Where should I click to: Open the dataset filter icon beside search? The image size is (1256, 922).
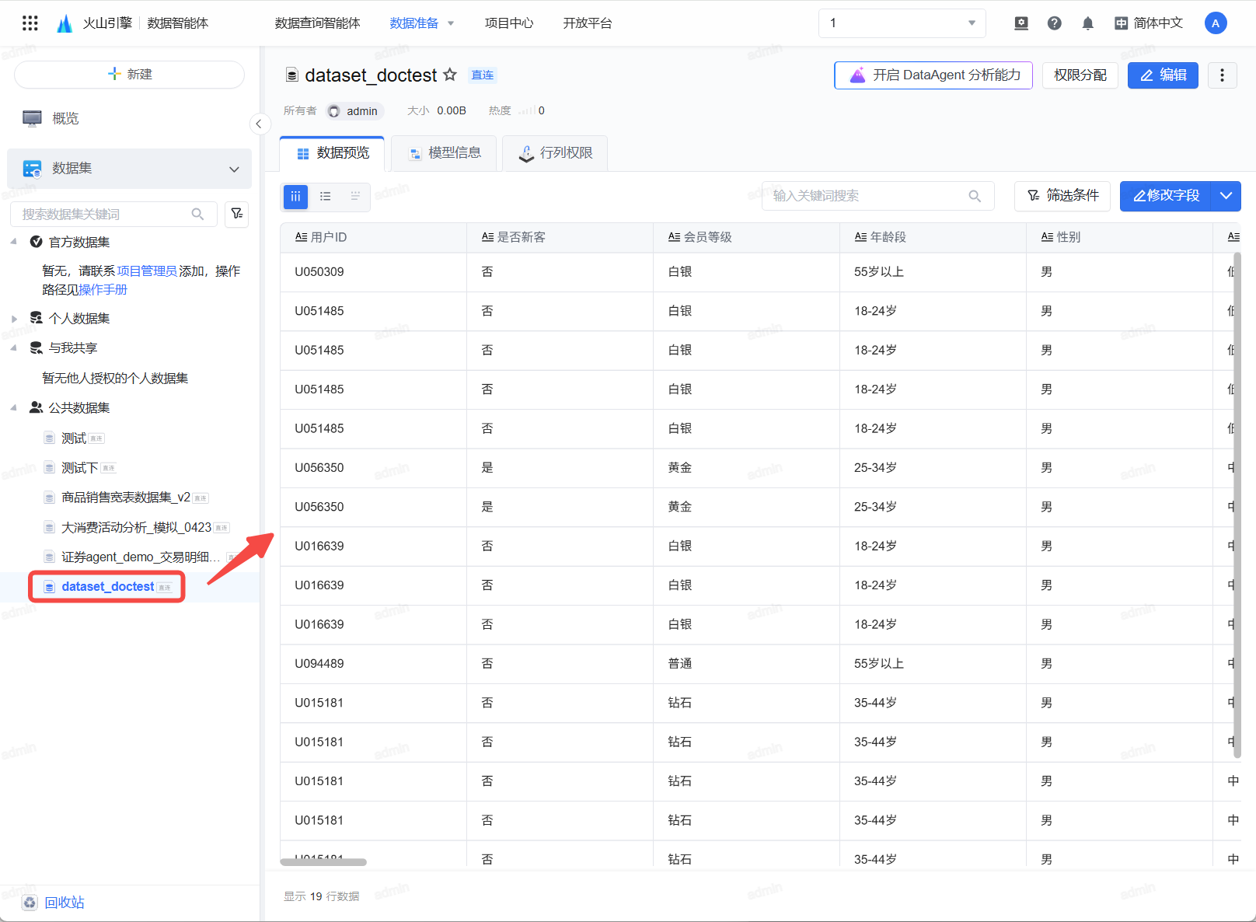[236, 214]
